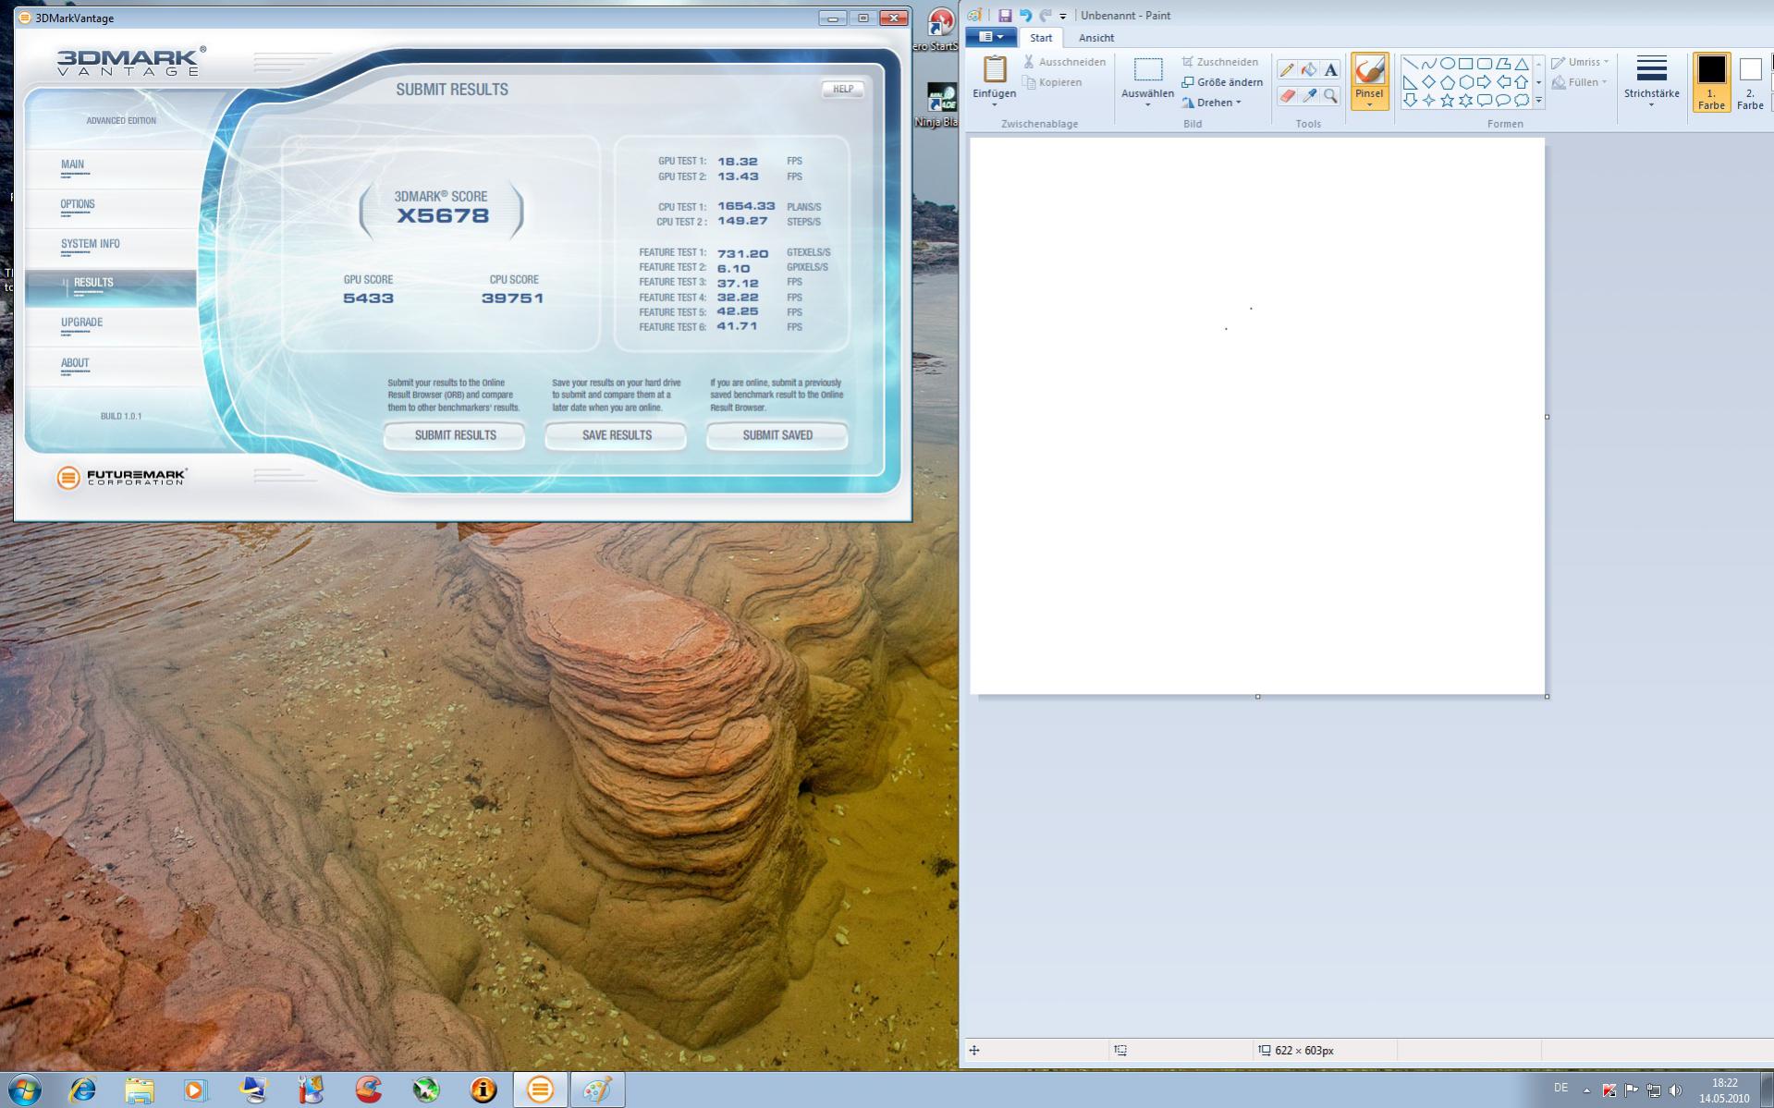Switch to the Ansicht ribbon tab
The image size is (1774, 1108).
click(x=1095, y=38)
